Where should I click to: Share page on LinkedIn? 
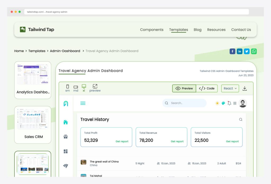pyautogui.click(x=240, y=51)
